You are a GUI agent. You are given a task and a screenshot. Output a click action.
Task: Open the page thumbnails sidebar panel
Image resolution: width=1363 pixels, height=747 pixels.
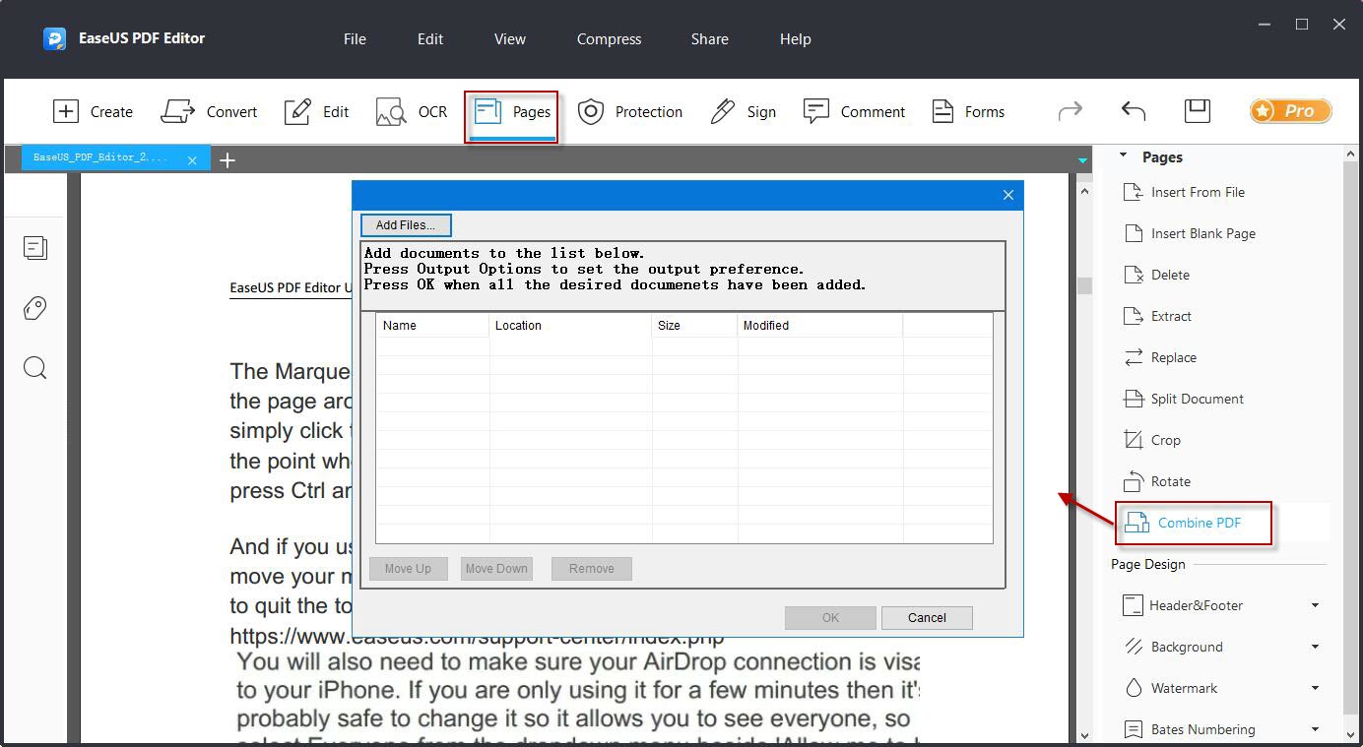[x=35, y=248]
